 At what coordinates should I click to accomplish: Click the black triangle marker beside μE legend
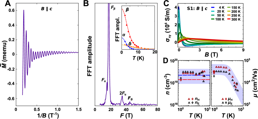(223, 102)
